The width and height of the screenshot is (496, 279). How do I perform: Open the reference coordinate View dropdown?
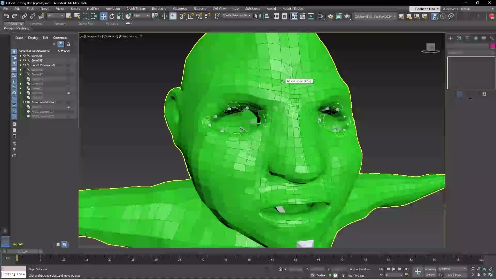point(141,16)
